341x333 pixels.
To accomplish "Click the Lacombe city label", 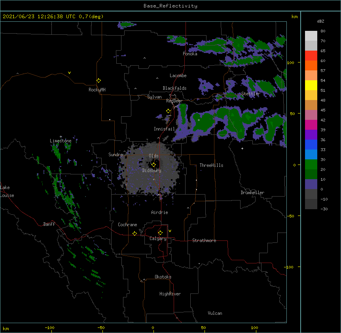I will (178, 76).
